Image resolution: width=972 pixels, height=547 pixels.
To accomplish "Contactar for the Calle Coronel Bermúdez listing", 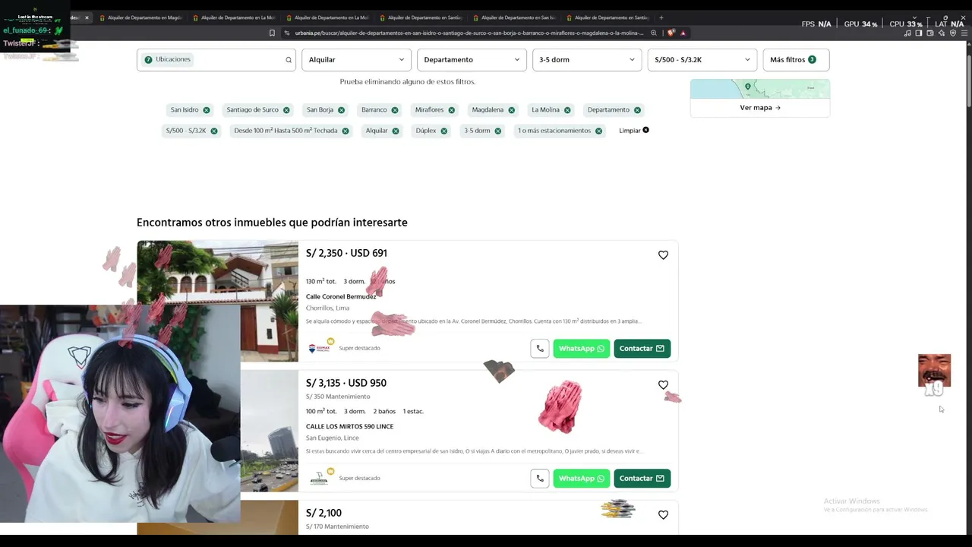I will pos(642,349).
